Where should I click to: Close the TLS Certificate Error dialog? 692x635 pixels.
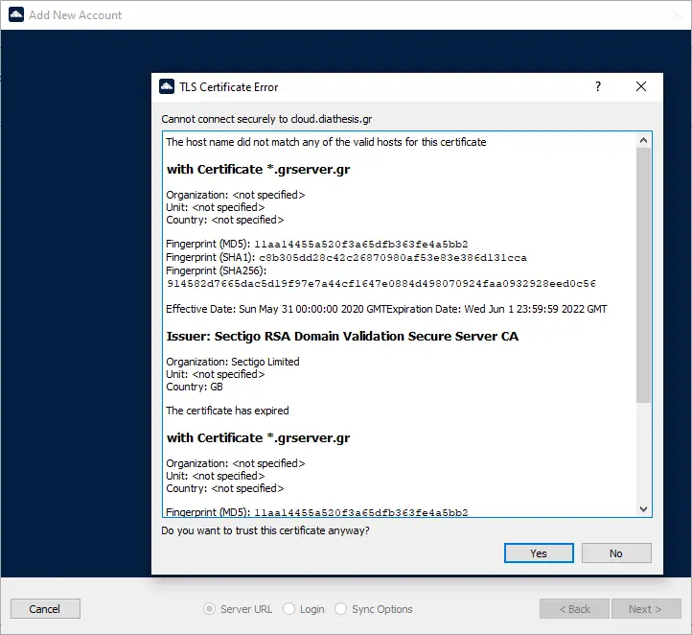[x=641, y=86]
